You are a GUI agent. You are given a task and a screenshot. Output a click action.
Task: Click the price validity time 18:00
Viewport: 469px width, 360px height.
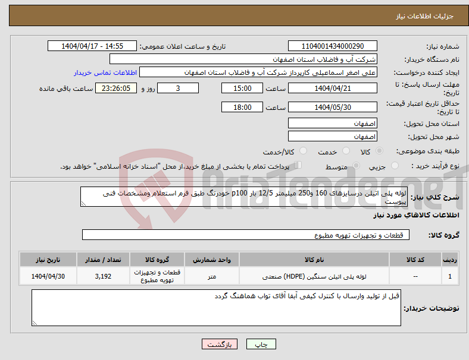point(242,107)
